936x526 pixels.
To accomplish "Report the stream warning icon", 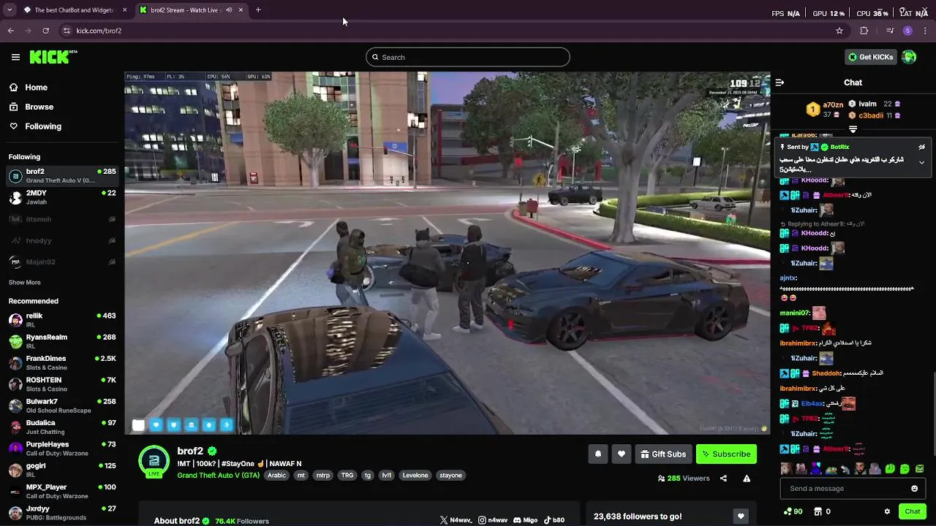I will click(747, 479).
